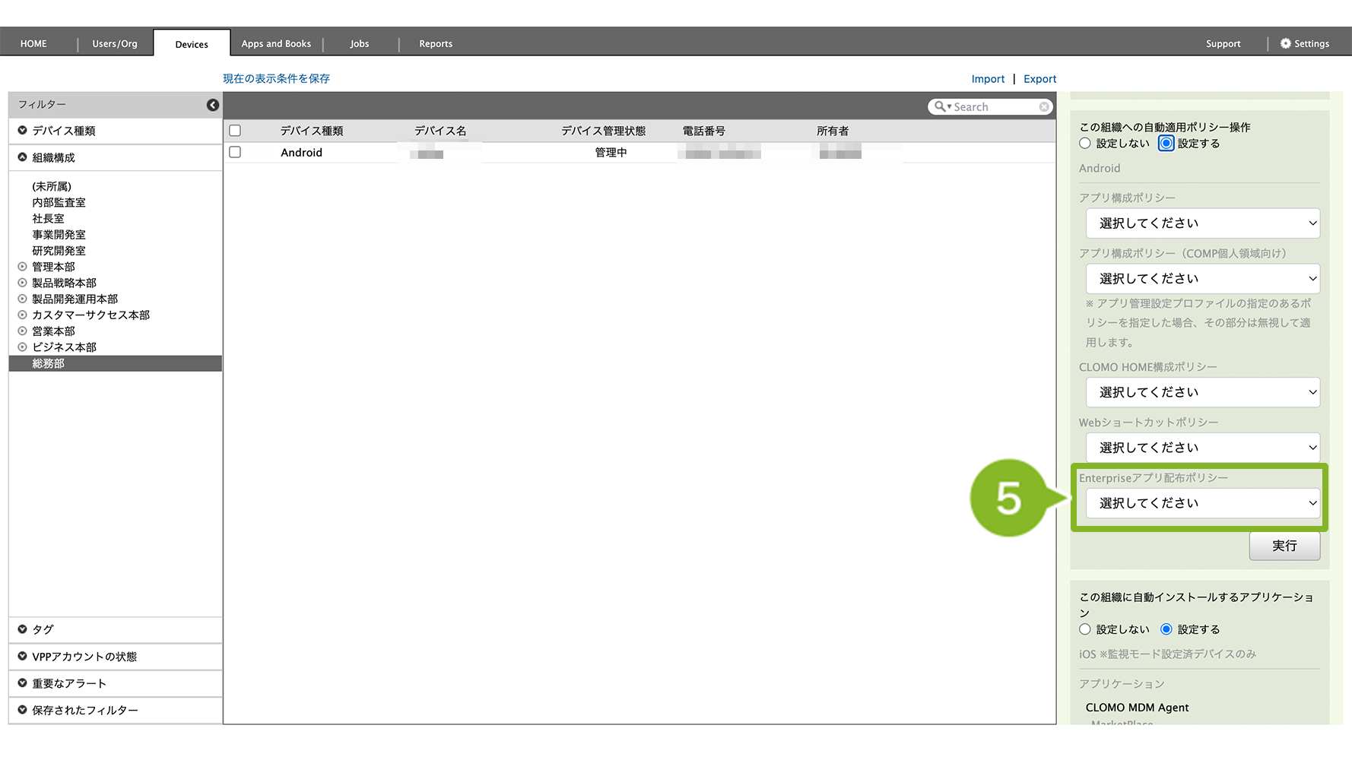Select 総務部 in organization tree
This screenshot has height=760, width=1352.
tap(49, 363)
